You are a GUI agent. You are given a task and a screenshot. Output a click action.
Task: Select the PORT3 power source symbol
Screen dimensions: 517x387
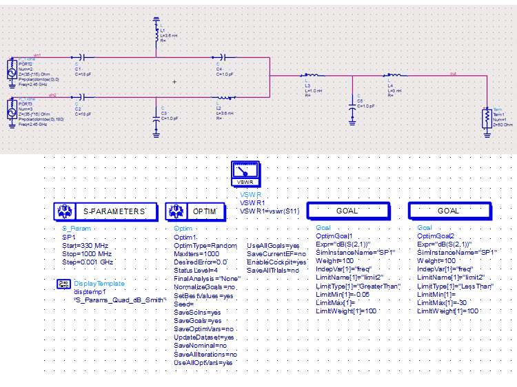tap(12, 113)
